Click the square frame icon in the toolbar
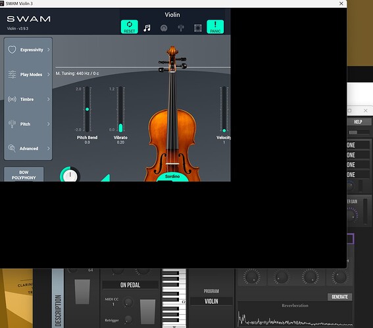The width and height of the screenshot is (373, 328). click(198, 28)
